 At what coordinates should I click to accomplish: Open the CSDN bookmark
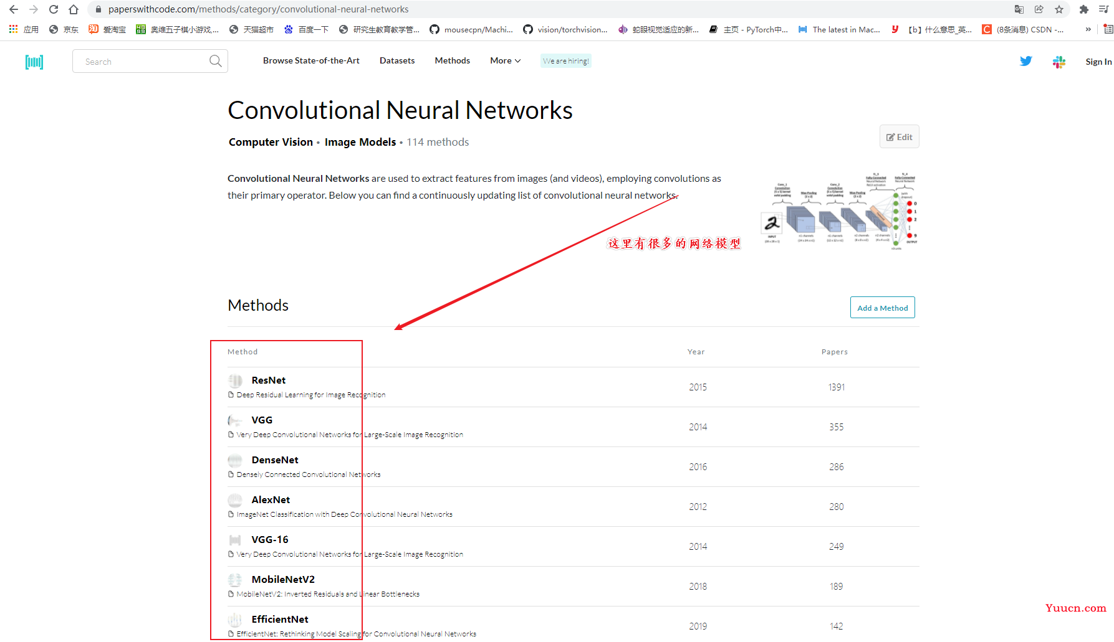tap(1023, 29)
